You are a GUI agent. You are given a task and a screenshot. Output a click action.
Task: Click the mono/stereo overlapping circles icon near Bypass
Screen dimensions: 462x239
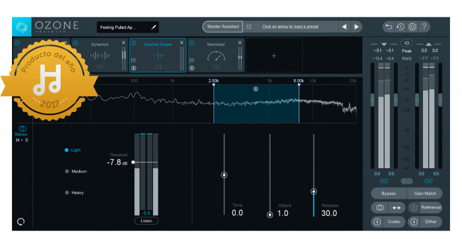[380, 208]
